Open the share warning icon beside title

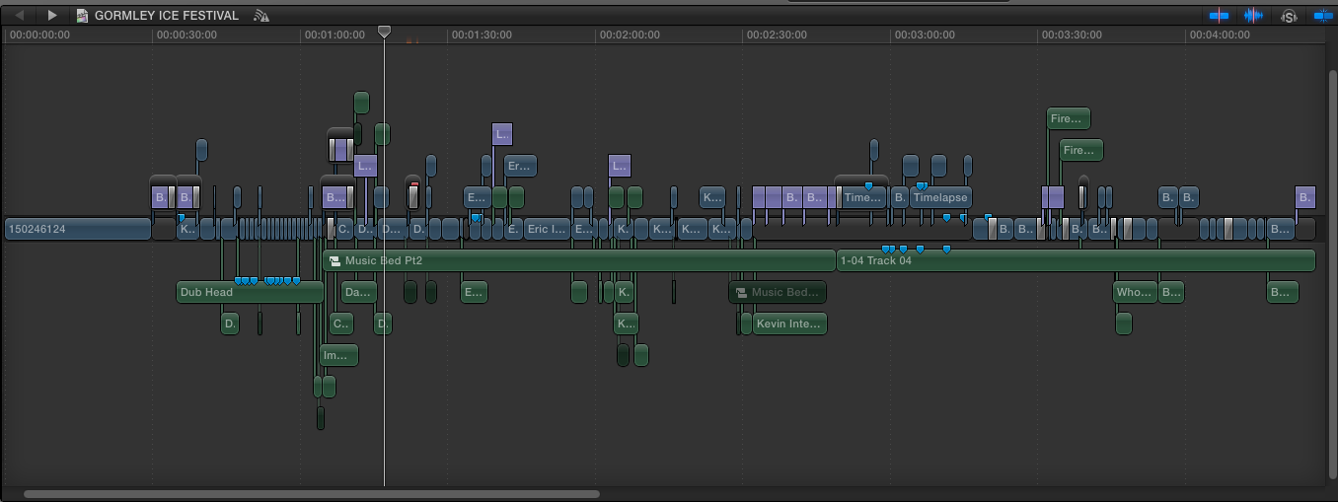[260, 16]
